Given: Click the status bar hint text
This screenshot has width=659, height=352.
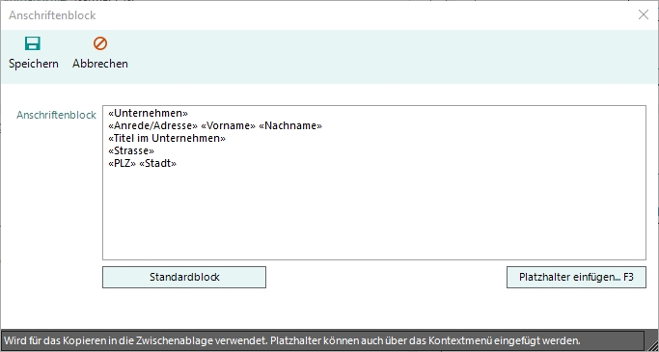Looking at the screenshot, I should [x=292, y=339].
